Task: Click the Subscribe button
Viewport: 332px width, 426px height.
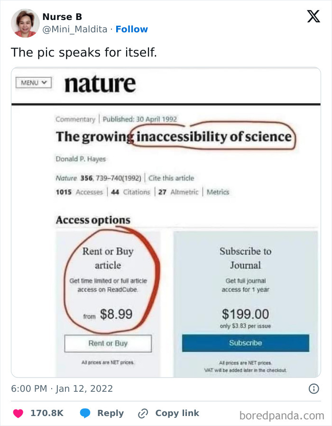Action: point(245,343)
